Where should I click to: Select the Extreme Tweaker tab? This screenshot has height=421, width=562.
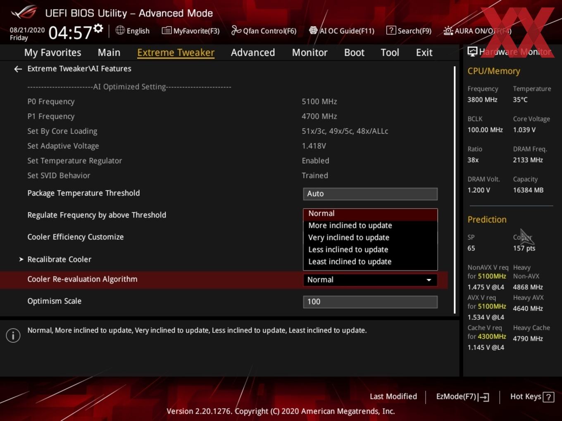[176, 52]
